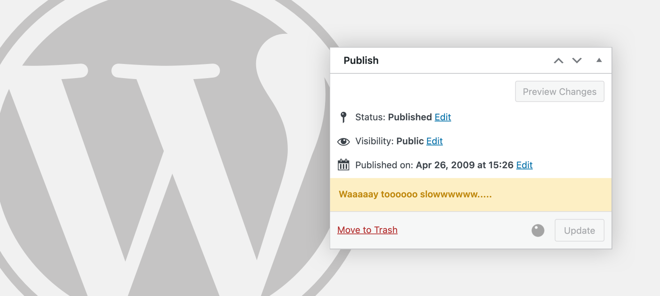
Task: Edit the Published status
Action: [443, 117]
